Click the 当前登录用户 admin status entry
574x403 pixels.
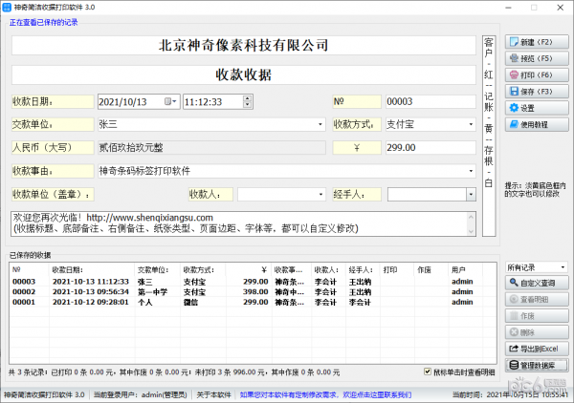pyautogui.click(x=141, y=395)
